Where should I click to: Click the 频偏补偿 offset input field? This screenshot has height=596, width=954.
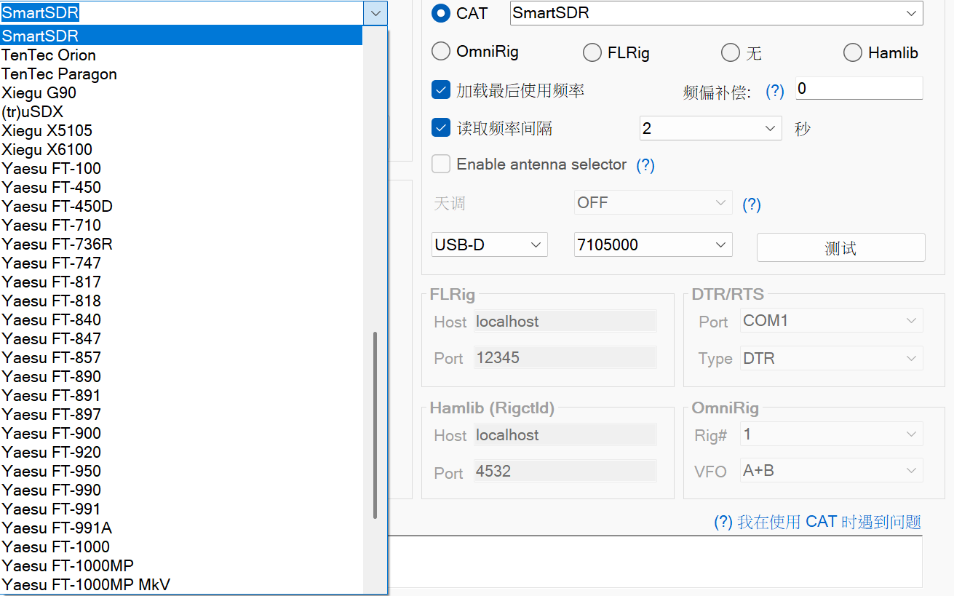(x=859, y=88)
